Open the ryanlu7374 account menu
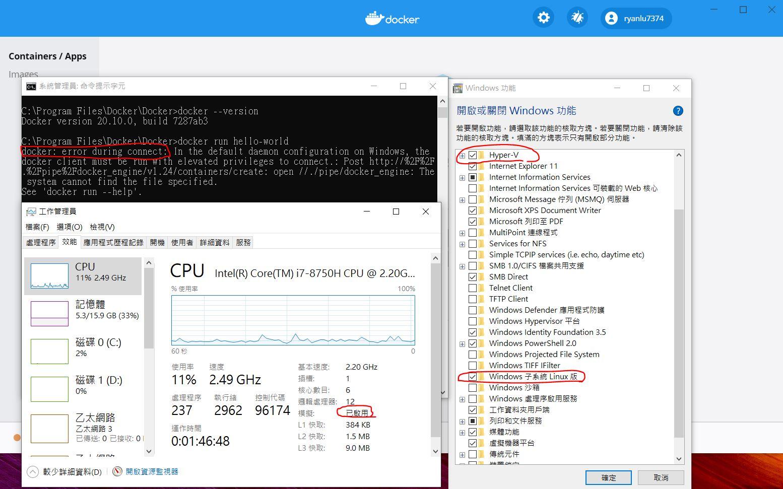 click(636, 18)
